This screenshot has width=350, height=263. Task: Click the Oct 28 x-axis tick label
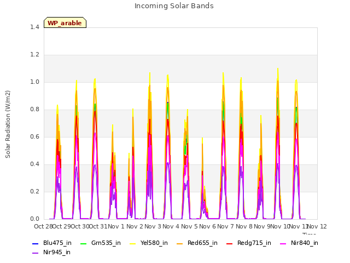click(44, 226)
